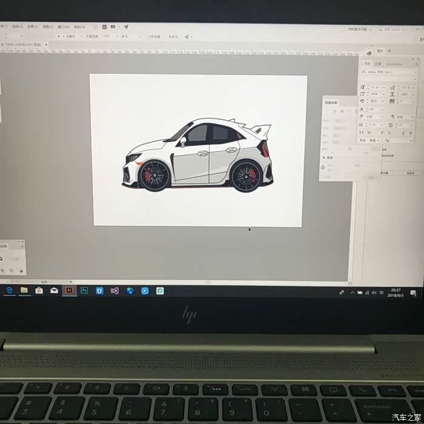The image size is (424, 424).
Task: Open the Character panel flyout menu icon
Action: pos(417,64)
